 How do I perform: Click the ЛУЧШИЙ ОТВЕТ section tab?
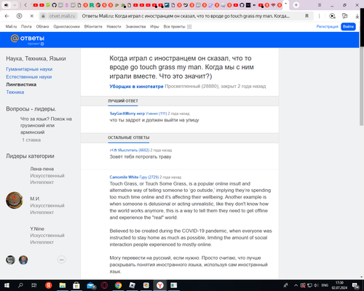click(x=123, y=101)
